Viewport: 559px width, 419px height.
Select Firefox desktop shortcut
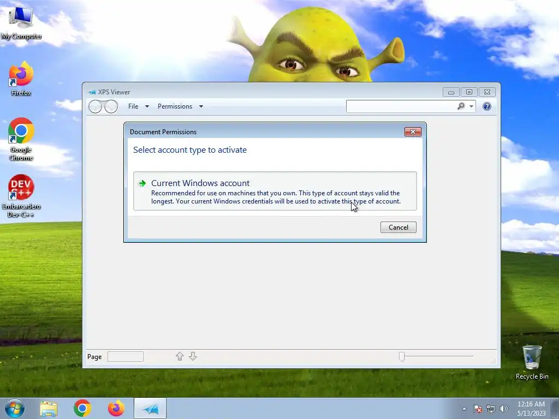[x=21, y=79]
